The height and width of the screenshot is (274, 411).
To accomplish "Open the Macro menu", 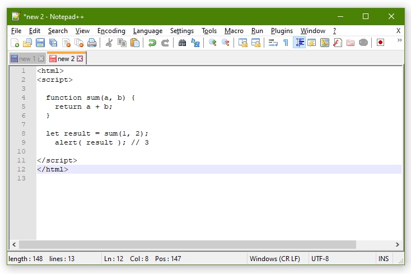I will pos(234,31).
